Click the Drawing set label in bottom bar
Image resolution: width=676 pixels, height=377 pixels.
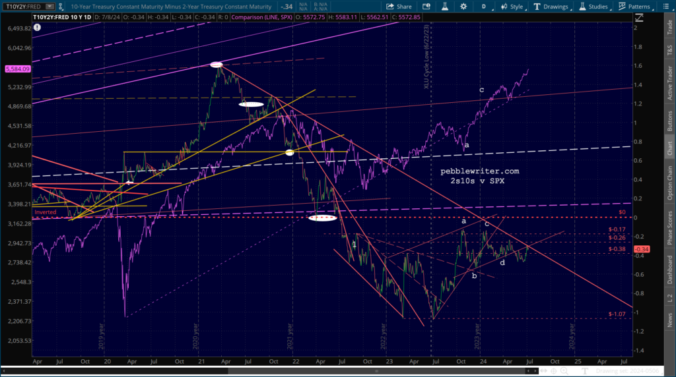coord(628,370)
